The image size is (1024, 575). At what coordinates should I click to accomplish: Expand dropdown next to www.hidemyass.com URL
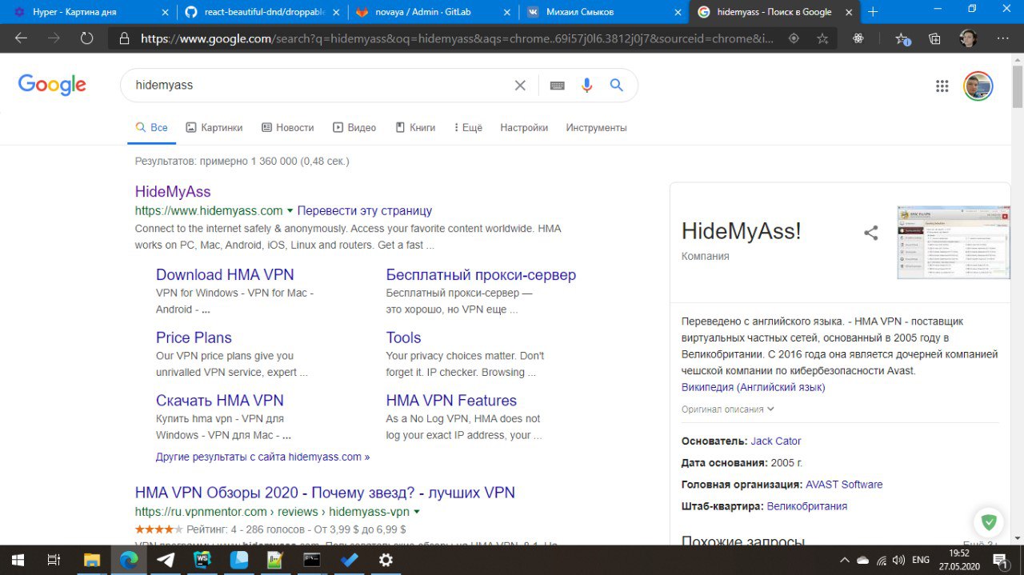(290, 211)
